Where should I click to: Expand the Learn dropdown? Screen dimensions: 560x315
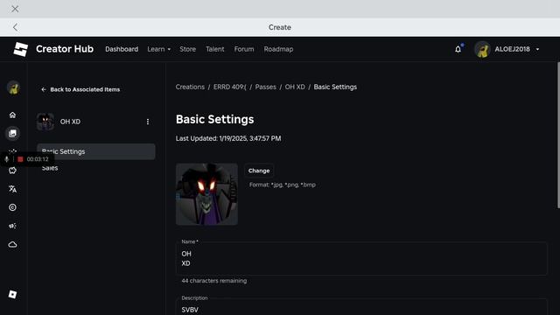coord(159,49)
